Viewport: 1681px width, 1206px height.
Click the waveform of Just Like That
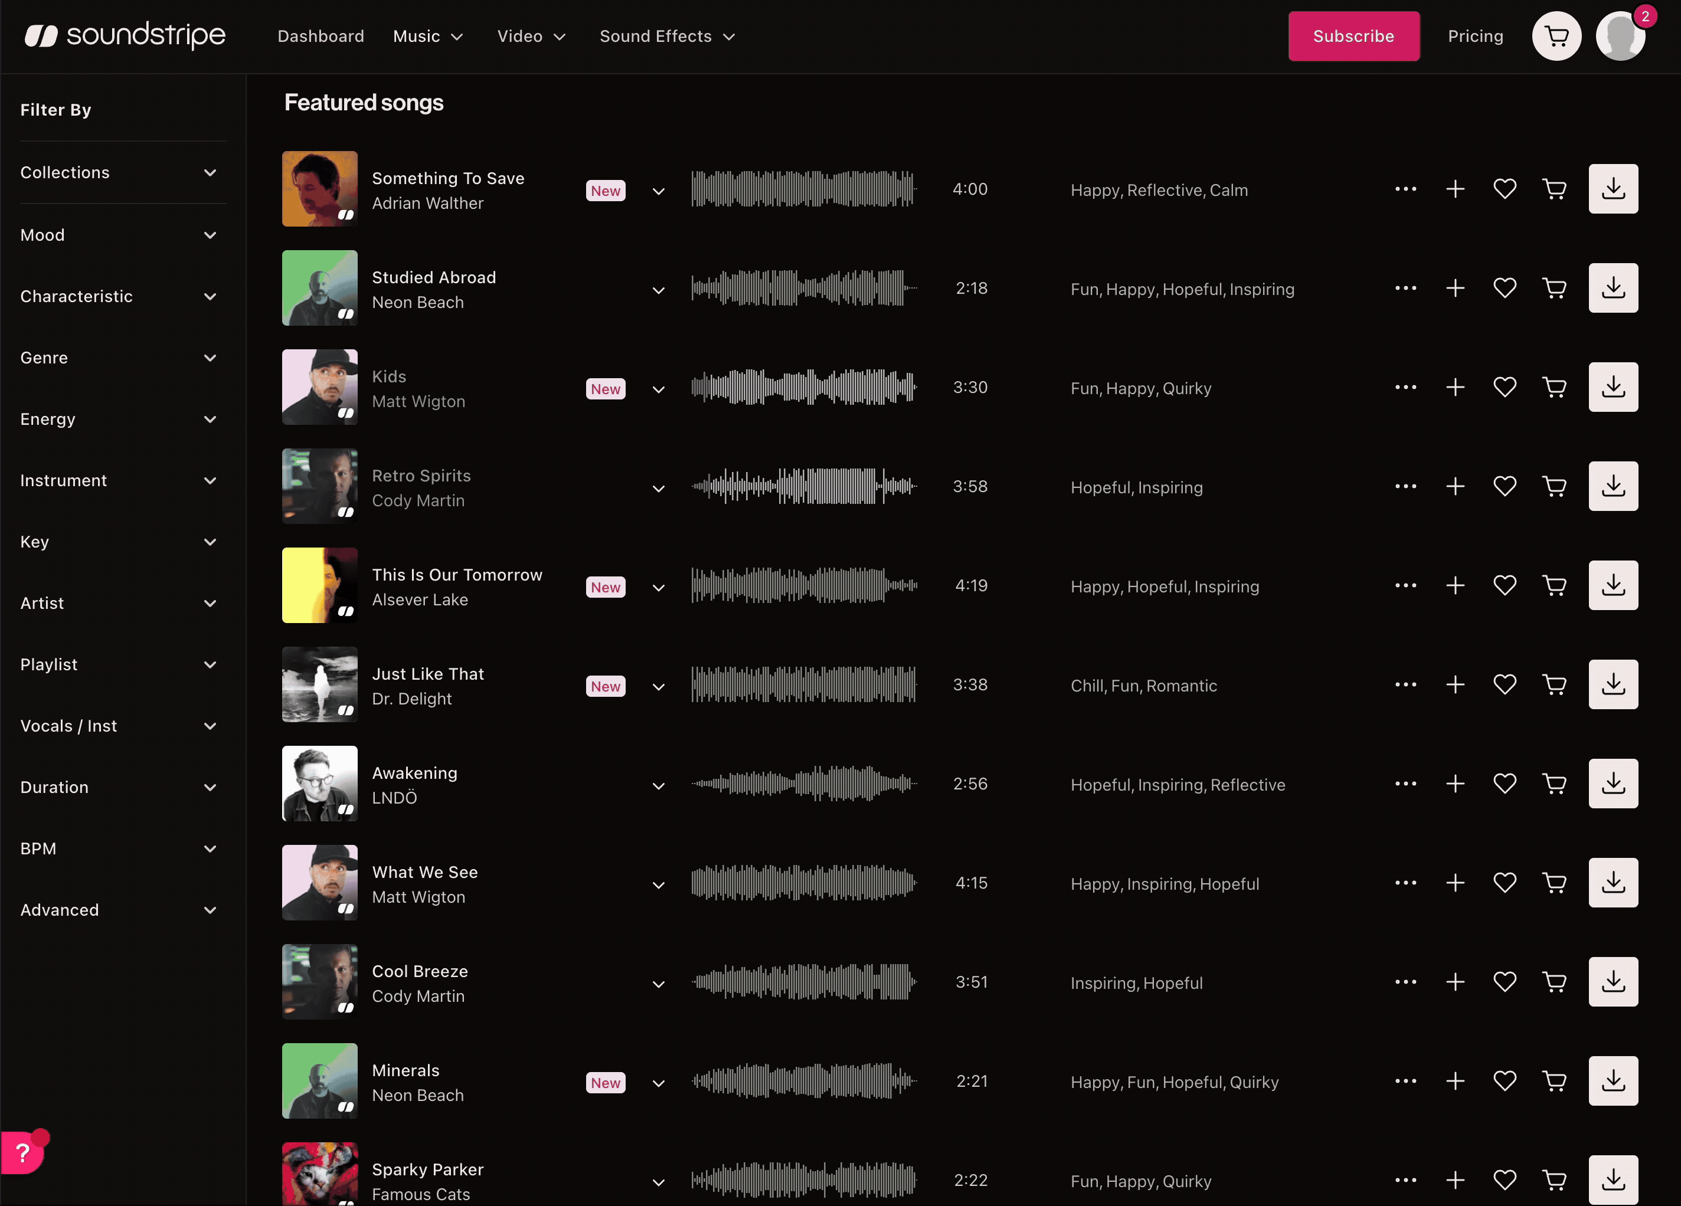point(803,684)
